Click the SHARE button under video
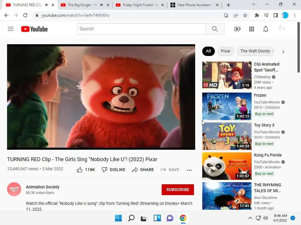Screen dimensions: 301x225 pos(143,170)
